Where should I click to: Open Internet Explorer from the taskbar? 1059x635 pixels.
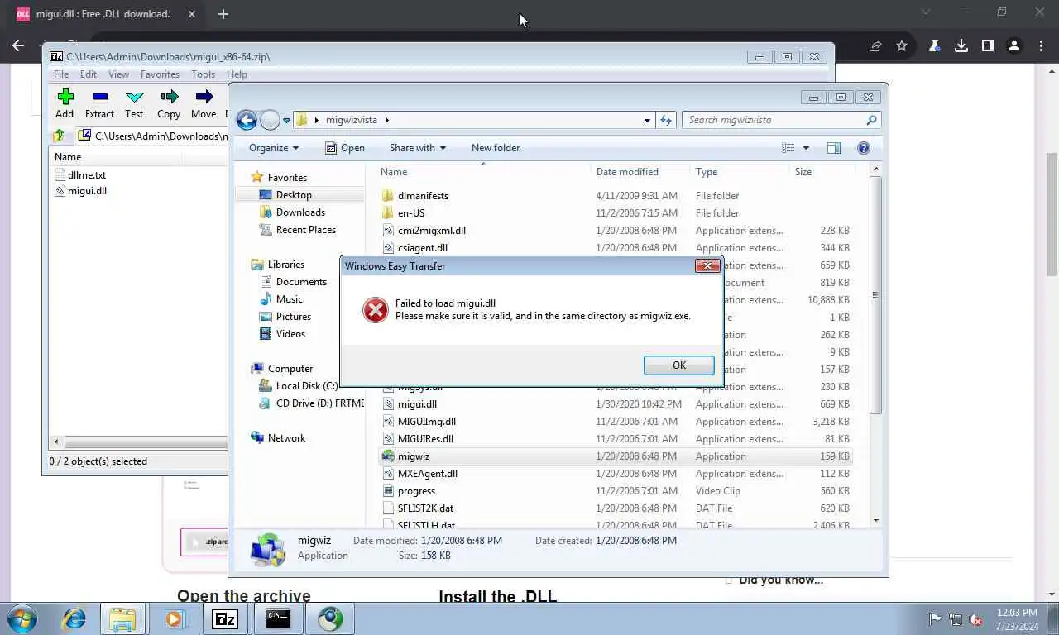tap(74, 618)
